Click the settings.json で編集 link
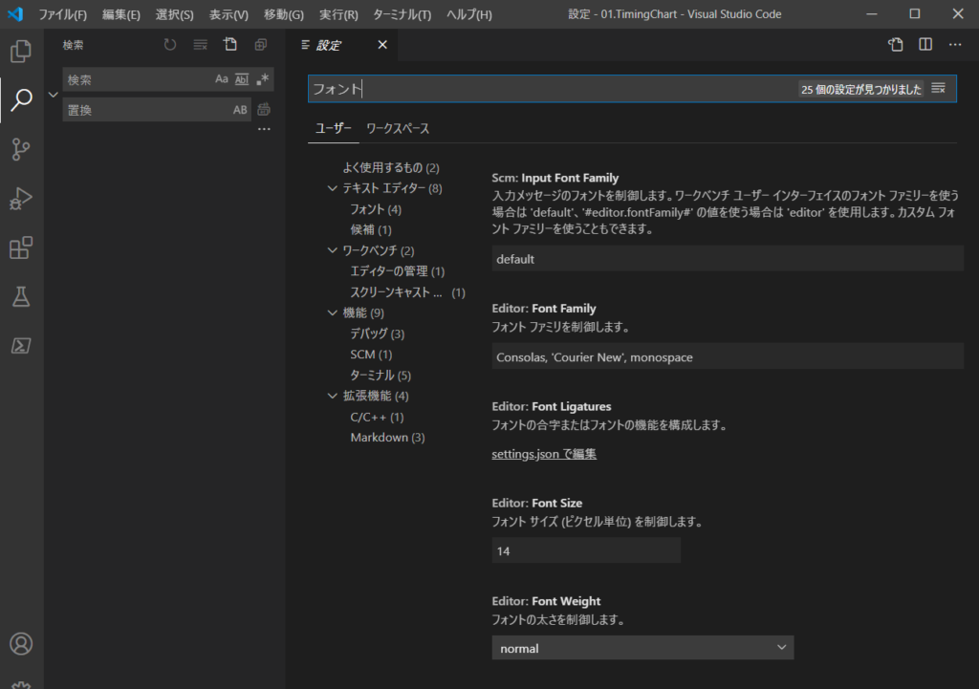 [x=544, y=454]
